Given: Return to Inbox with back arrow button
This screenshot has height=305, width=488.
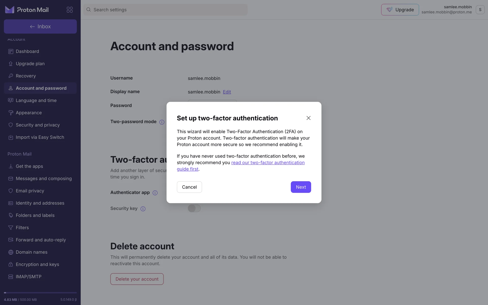Looking at the screenshot, I should 40,26.
